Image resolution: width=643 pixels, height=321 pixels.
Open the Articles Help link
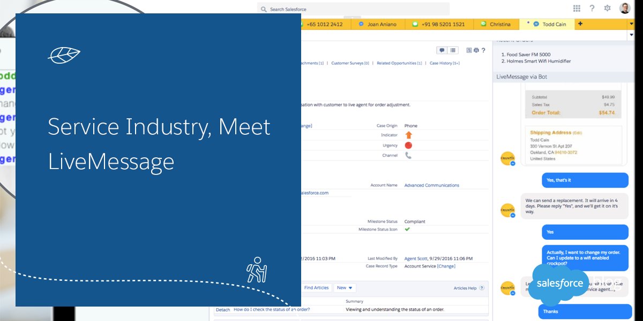[465, 288]
